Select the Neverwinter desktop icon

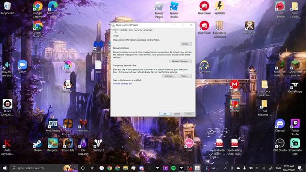click(83, 125)
